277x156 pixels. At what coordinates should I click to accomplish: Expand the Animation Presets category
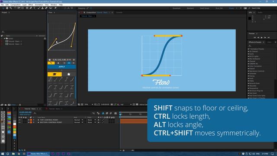tap(248, 49)
